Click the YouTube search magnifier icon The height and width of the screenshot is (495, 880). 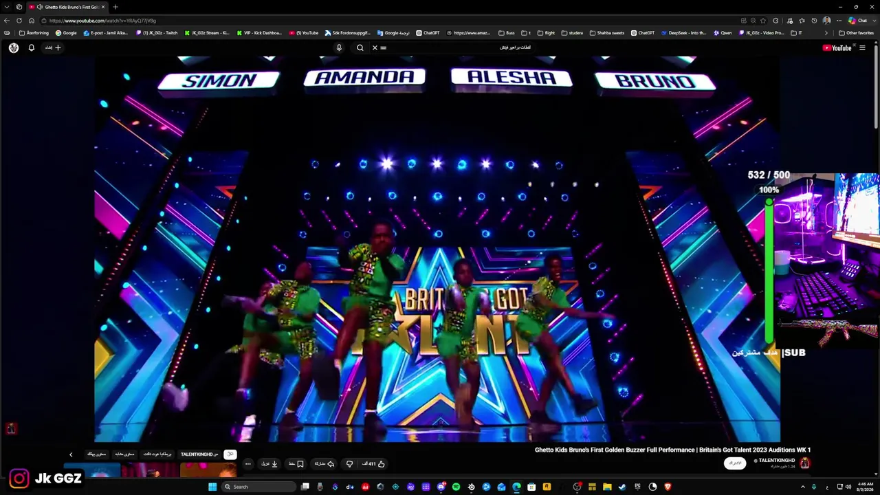click(360, 47)
